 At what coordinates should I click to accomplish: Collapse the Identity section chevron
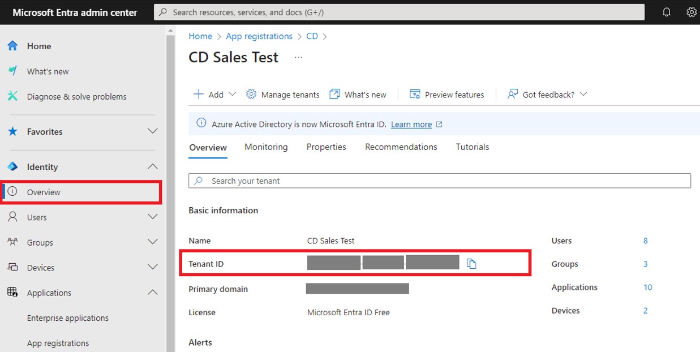point(153,166)
